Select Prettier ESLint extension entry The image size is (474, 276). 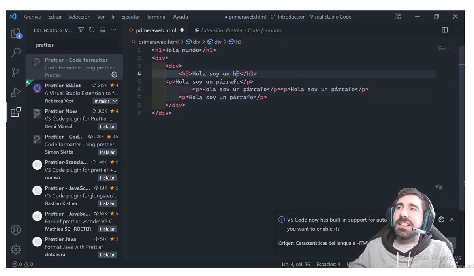click(75, 93)
